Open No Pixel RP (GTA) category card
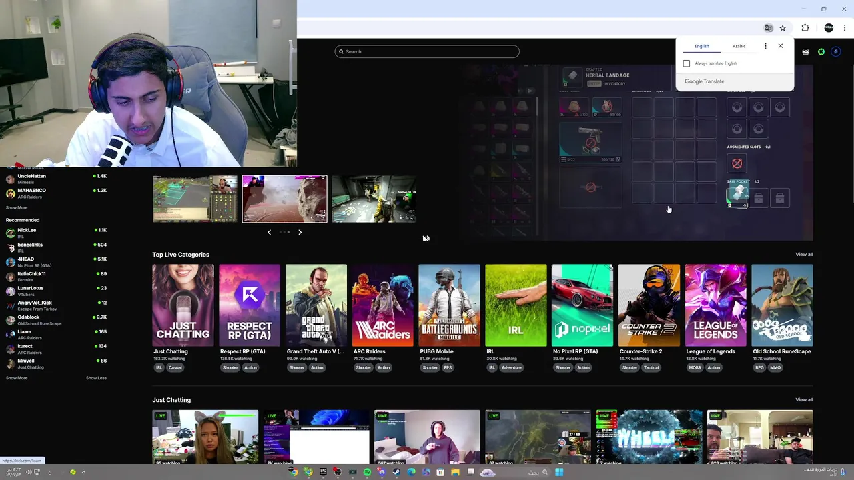The height and width of the screenshot is (480, 854). [582, 305]
